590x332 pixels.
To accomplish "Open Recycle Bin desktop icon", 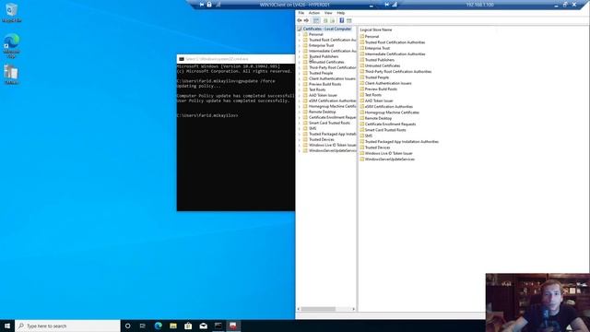I will click(x=11, y=12).
